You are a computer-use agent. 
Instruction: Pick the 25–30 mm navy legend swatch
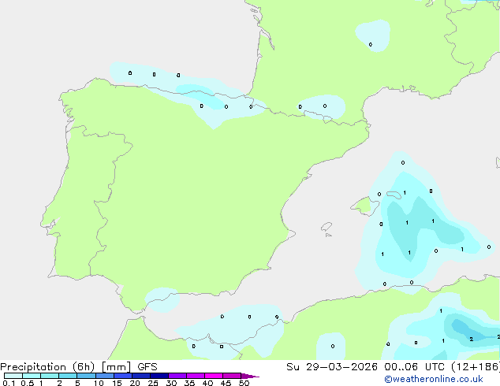click(x=159, y=376)
